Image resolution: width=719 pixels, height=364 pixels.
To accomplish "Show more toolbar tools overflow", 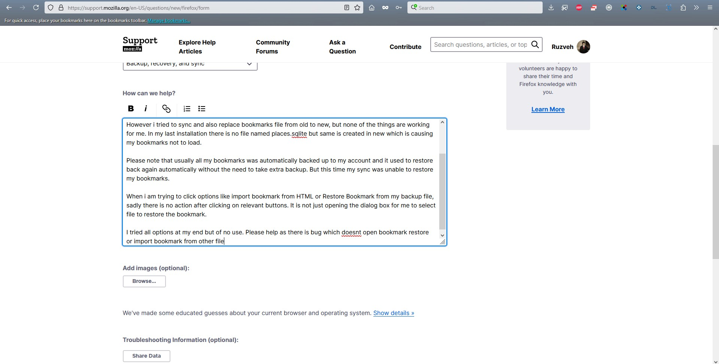I will pyautogui.click(x=696, y=7).
